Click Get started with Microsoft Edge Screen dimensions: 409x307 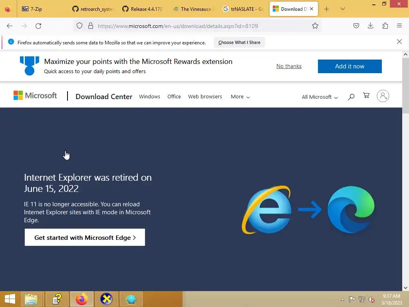click(x=85, y=237)
